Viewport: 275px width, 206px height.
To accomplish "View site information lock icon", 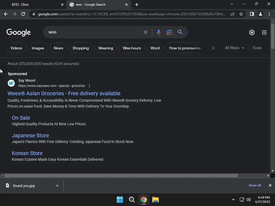I will pyautogui.click(x=34, y=14).
